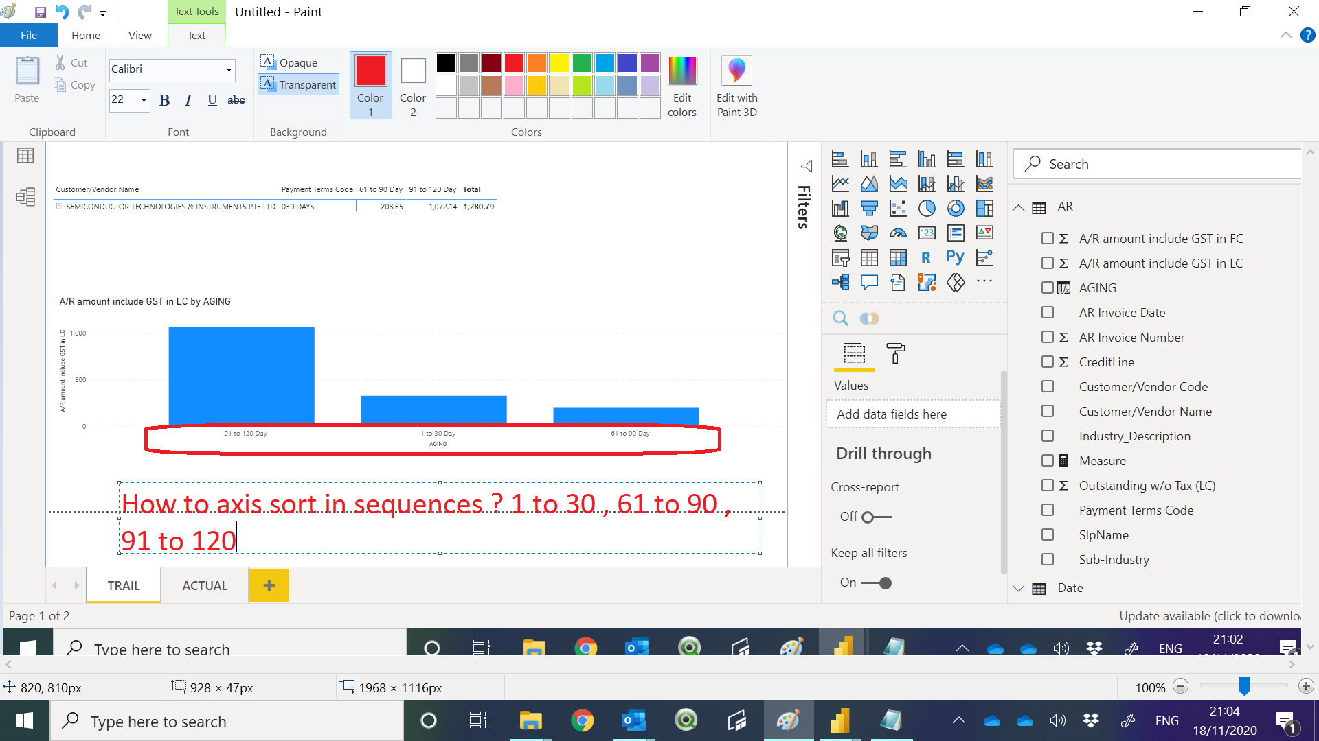
Task: Toggle Cross-report switch on
Action: tap(877, 517)
